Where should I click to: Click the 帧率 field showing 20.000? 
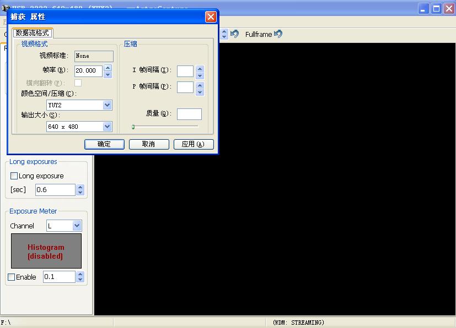pos(88,71)
